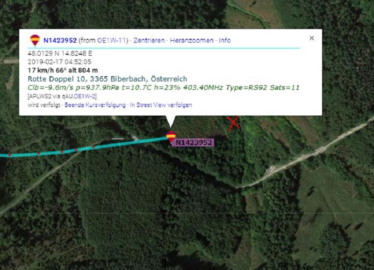
Task: Center the map using Zentrieren
Action: coord(149,40)
